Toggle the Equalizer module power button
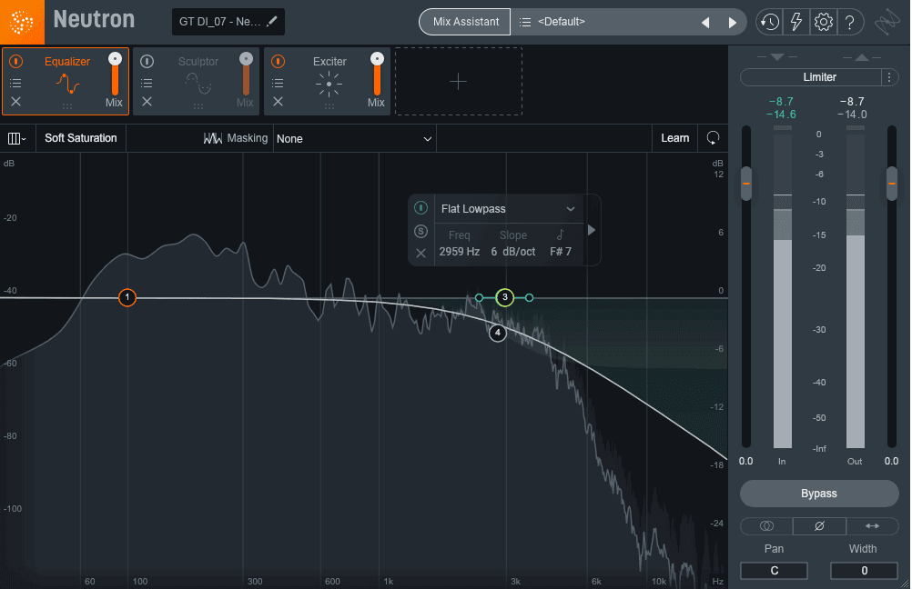912x589 pixels. [x=15, y=61]
